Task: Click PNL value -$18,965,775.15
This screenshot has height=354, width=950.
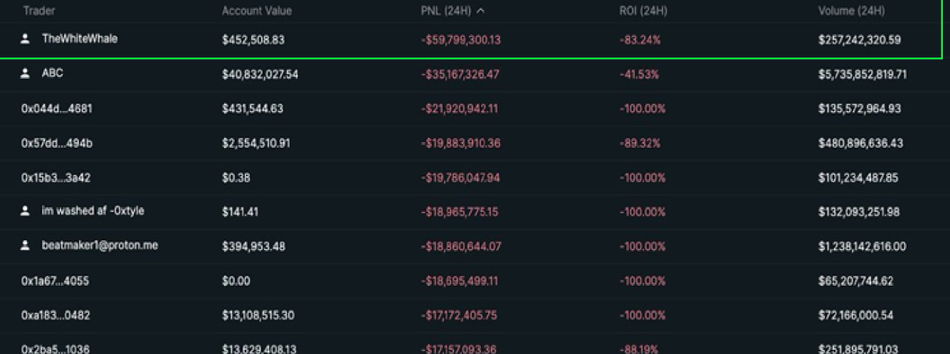Action: [x=460, y=212]
